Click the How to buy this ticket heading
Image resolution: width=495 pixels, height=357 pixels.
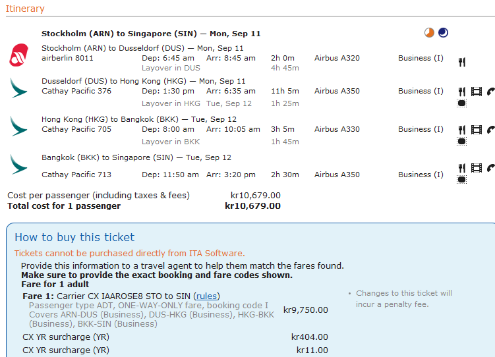(x=74, y=237)
